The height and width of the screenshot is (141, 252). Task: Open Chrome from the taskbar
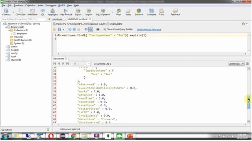[x=74, y=136]
